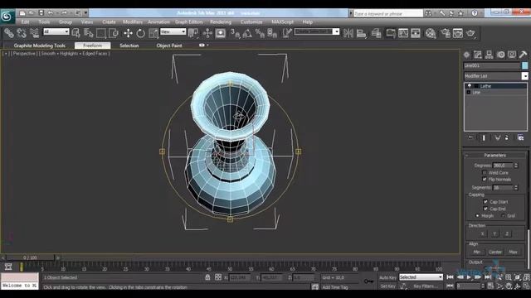Adjust the Degrees spinner arrows
The height and width of the screenshot is (298, 531).
(x=516, y=166)
